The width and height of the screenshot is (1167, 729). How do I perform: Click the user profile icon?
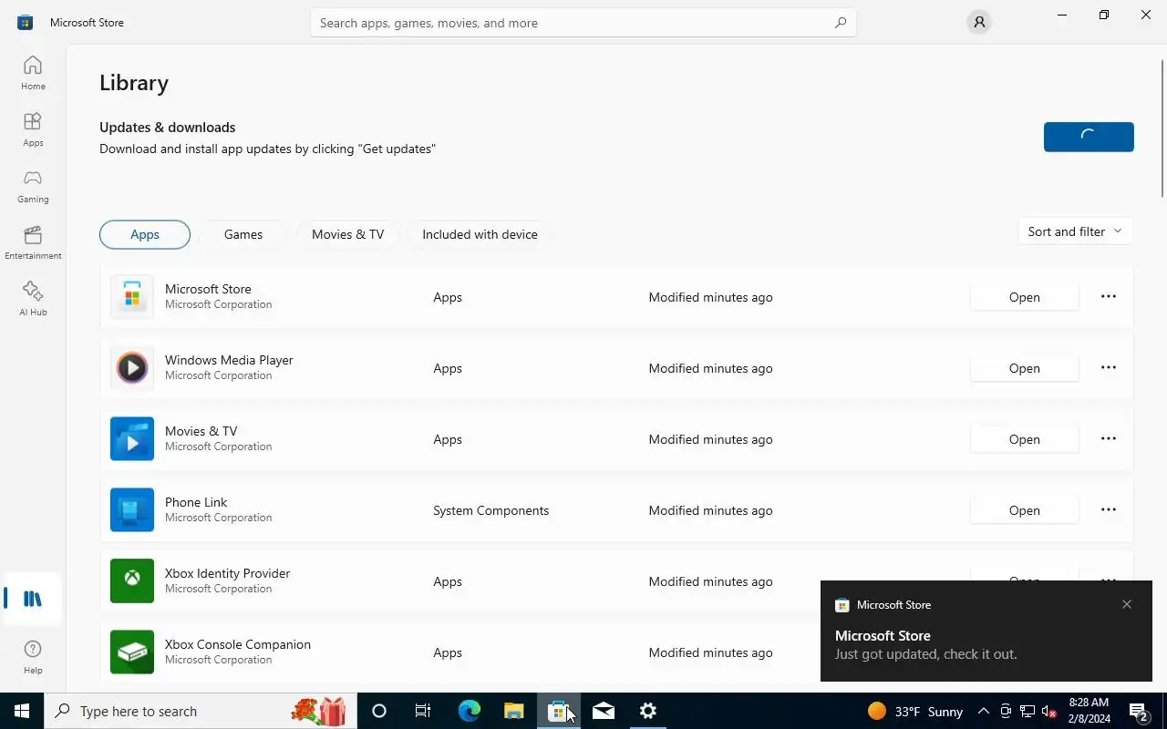979,22
